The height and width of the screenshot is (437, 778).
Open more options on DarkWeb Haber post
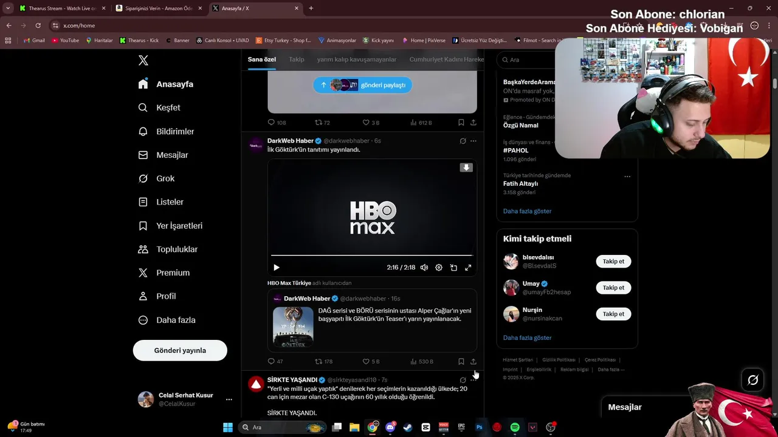473,141
